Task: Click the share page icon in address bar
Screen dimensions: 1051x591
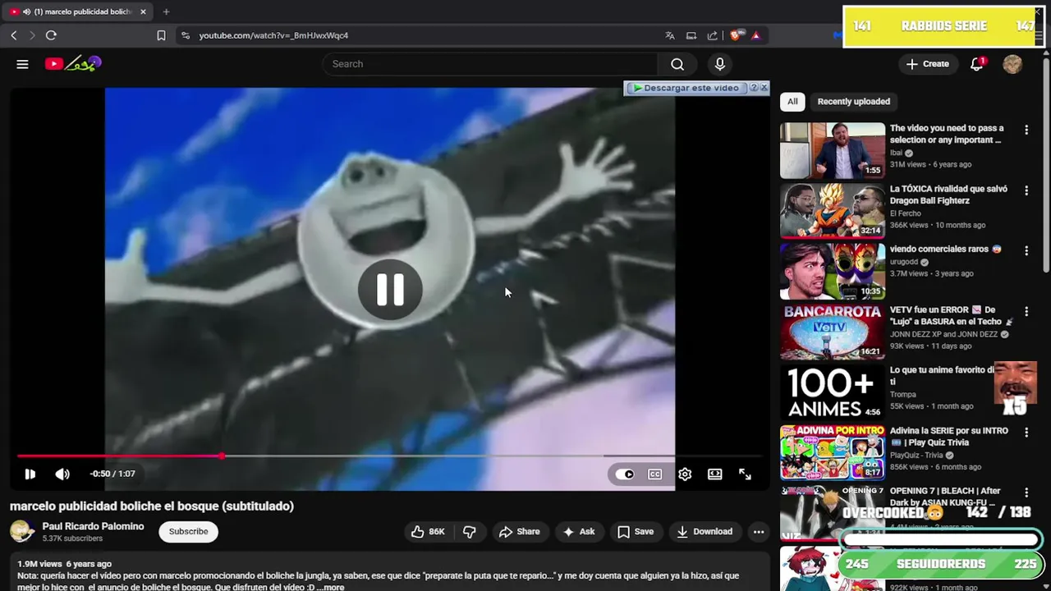Action: pos(713,35)
